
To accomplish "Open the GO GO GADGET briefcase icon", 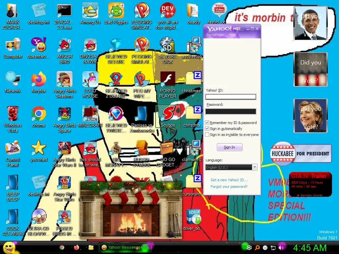I will 168,154.
